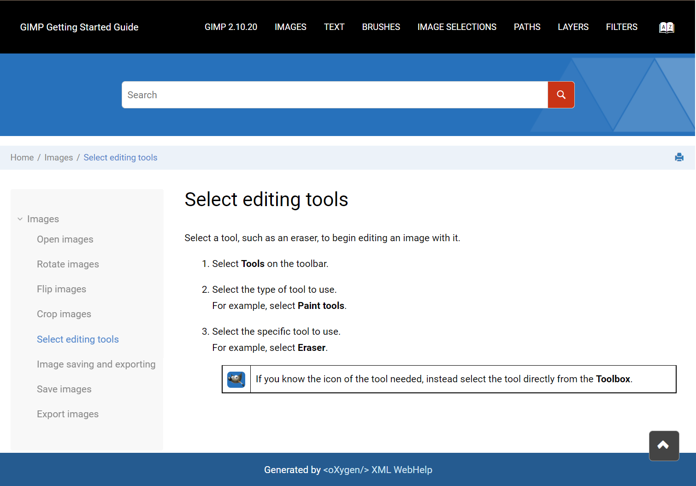The image size is (696, 486).
Task: Click the scroll-to-top arrow button
Action: pyautogui.click(x=664, y=445)
